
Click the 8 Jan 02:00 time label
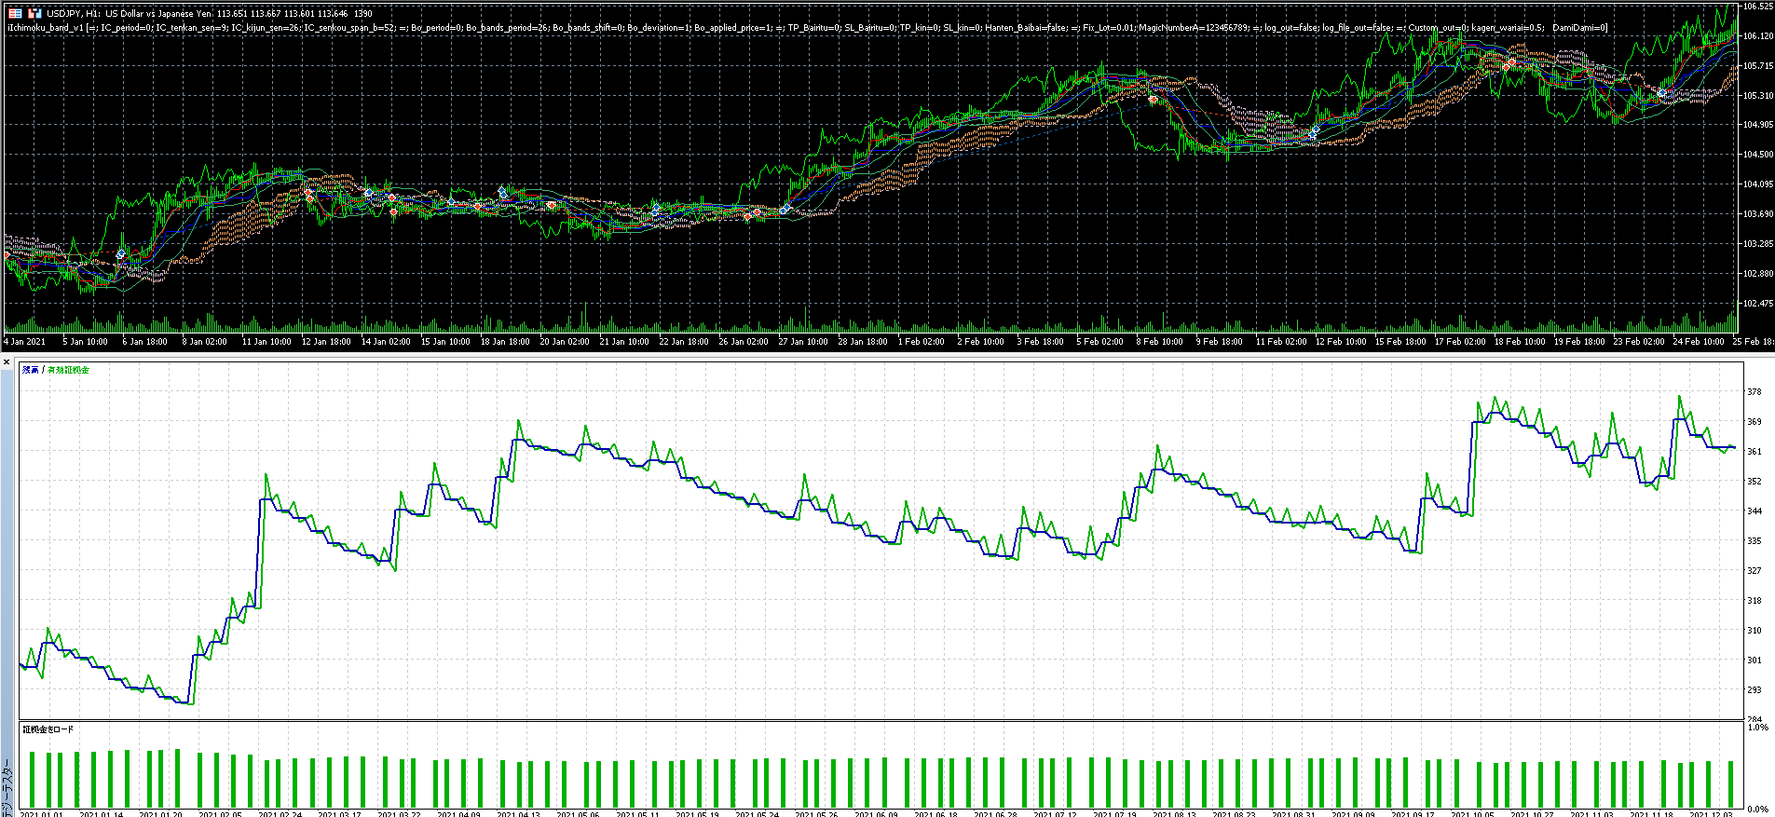pos(204,342)
